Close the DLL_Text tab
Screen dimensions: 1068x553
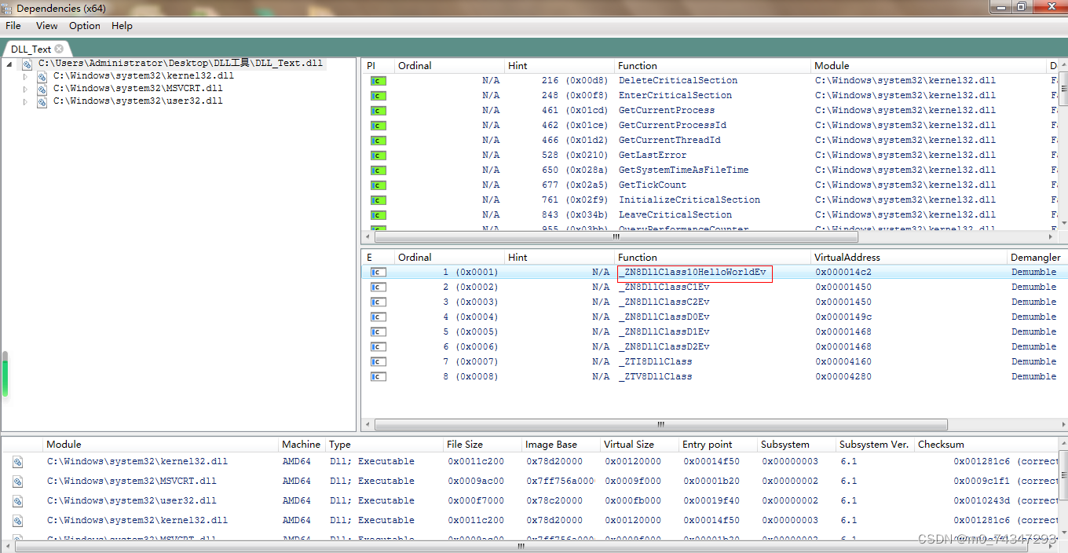[59, 49]
